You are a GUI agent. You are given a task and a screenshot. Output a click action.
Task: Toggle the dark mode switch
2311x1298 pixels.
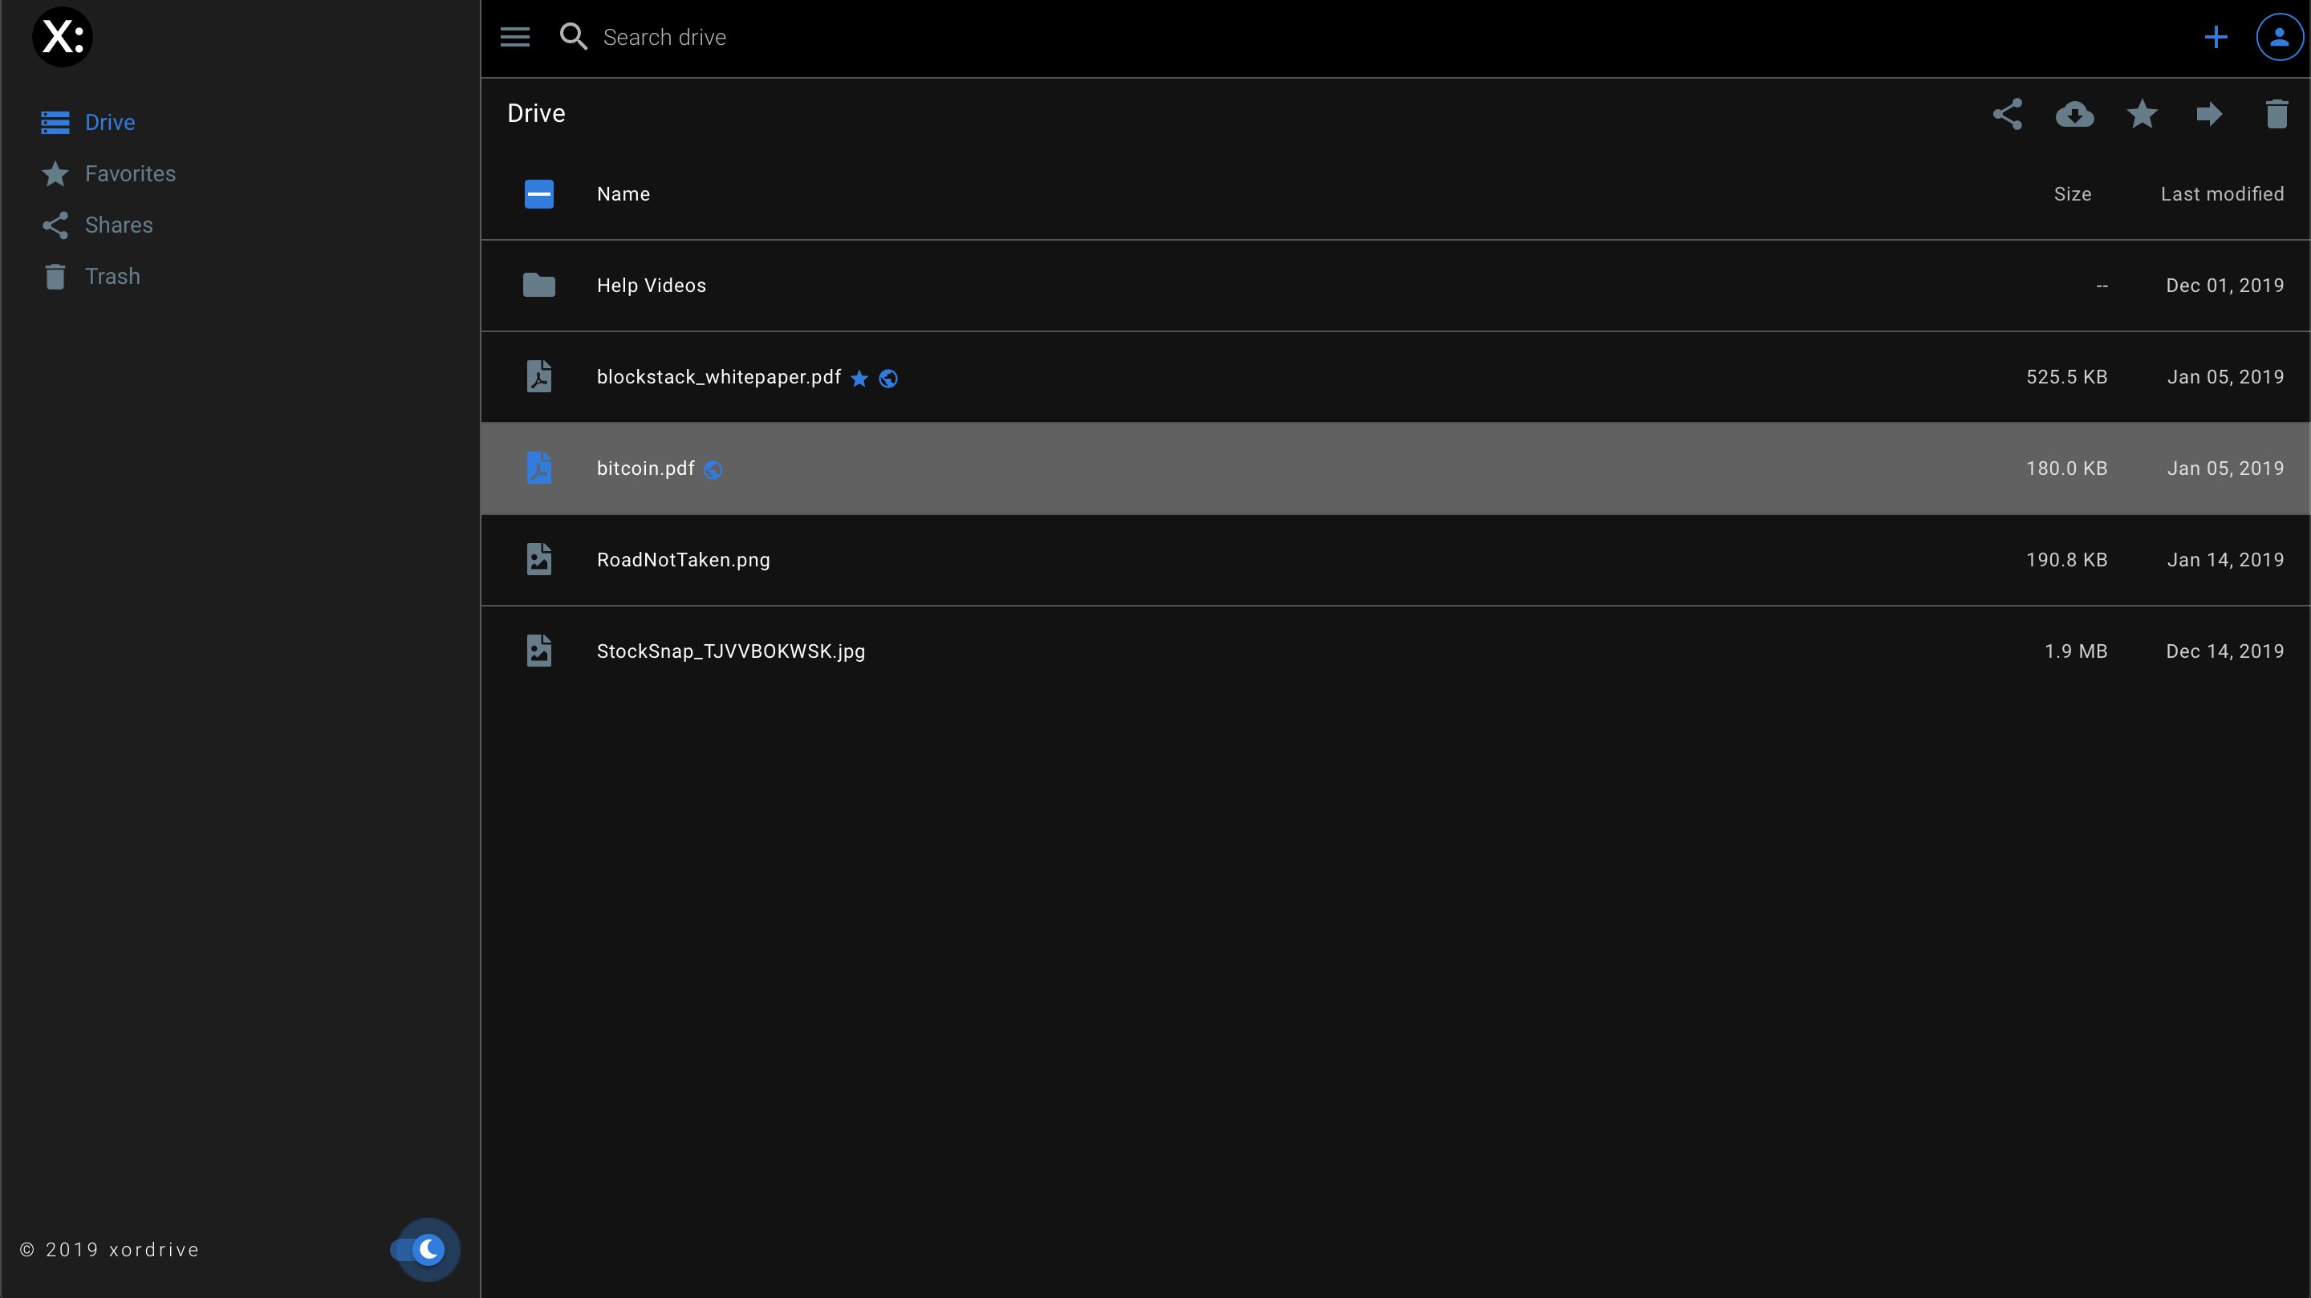tap(425, 1249)
